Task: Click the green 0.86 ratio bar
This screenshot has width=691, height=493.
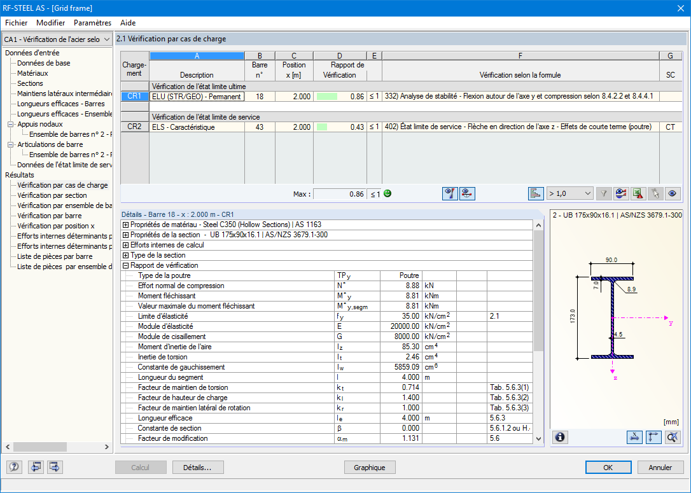Action: click(327, 97)
